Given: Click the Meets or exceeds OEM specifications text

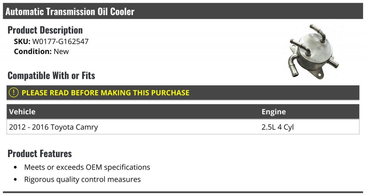Looking at the screenshot, I should point(87,167).
